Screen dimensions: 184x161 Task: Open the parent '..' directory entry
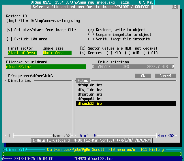tap(10, 85)
